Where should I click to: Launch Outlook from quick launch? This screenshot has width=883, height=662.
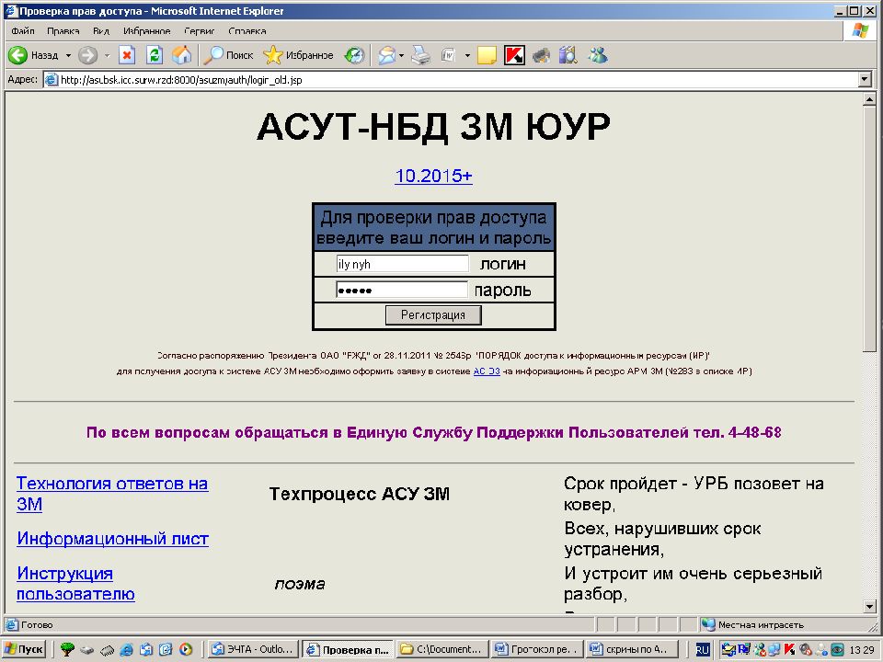[146, 649]
